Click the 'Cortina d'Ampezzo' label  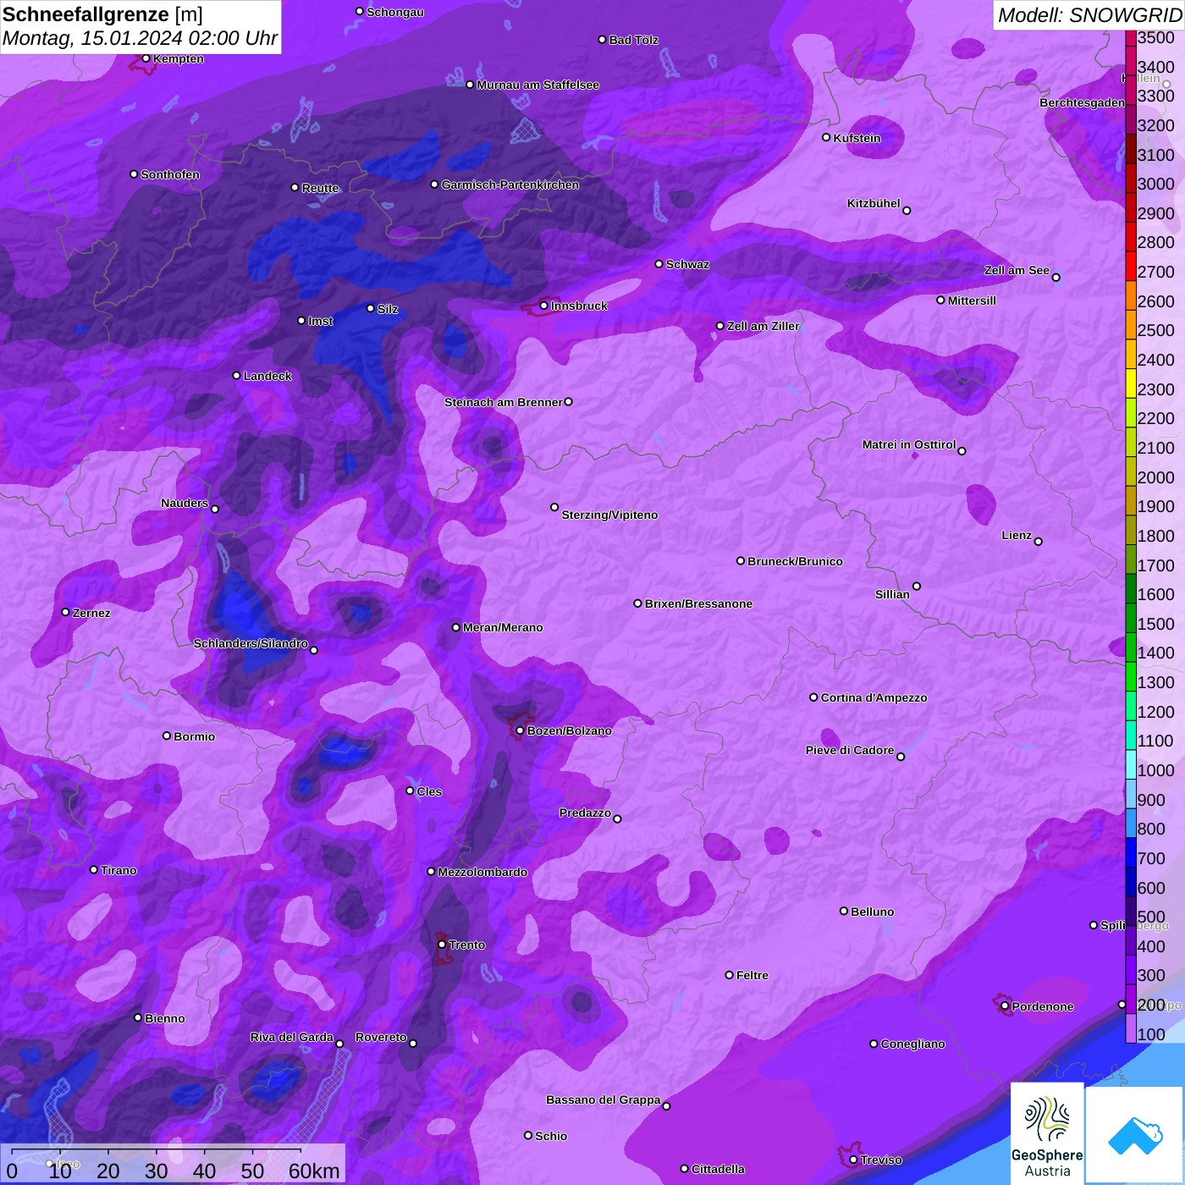(x=874, y=697)
